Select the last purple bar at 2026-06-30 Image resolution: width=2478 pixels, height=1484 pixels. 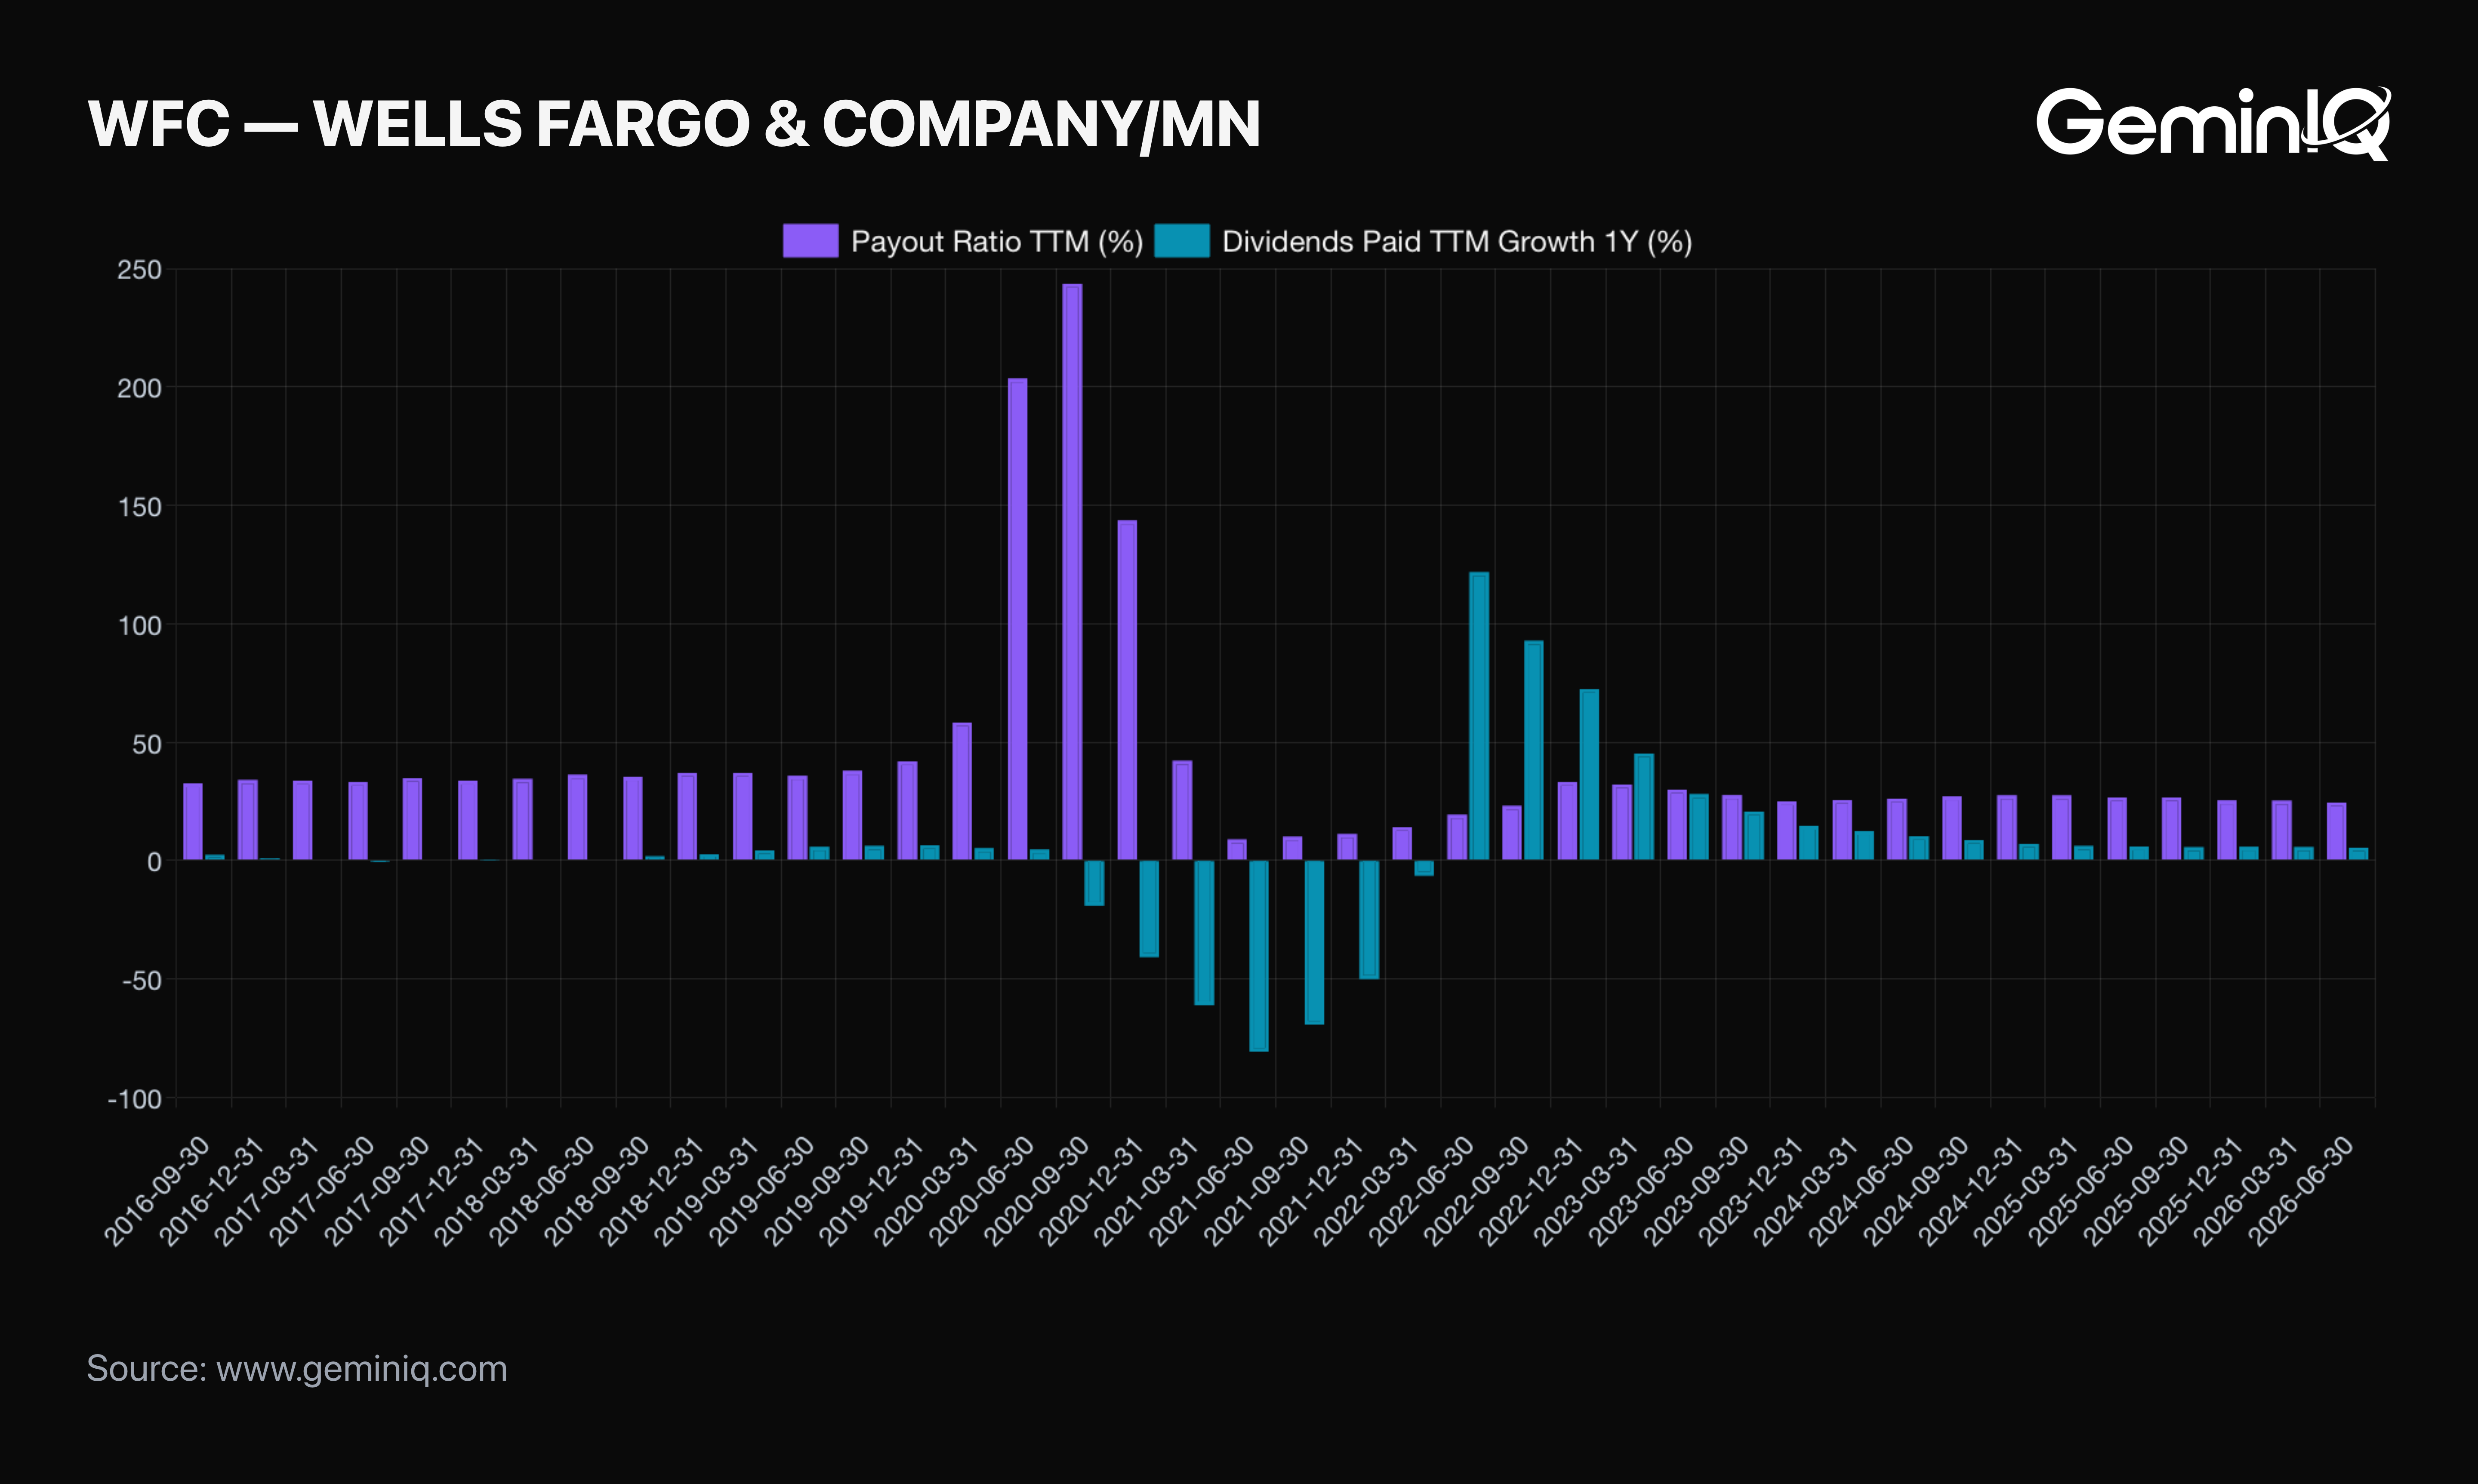point(2336,831)
